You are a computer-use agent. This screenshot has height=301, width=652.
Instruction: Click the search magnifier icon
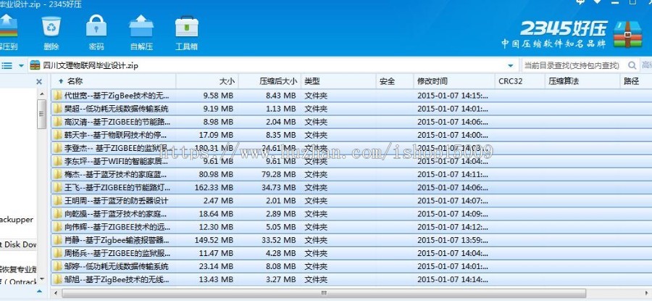pyautogui.click(x=632, y=65)
